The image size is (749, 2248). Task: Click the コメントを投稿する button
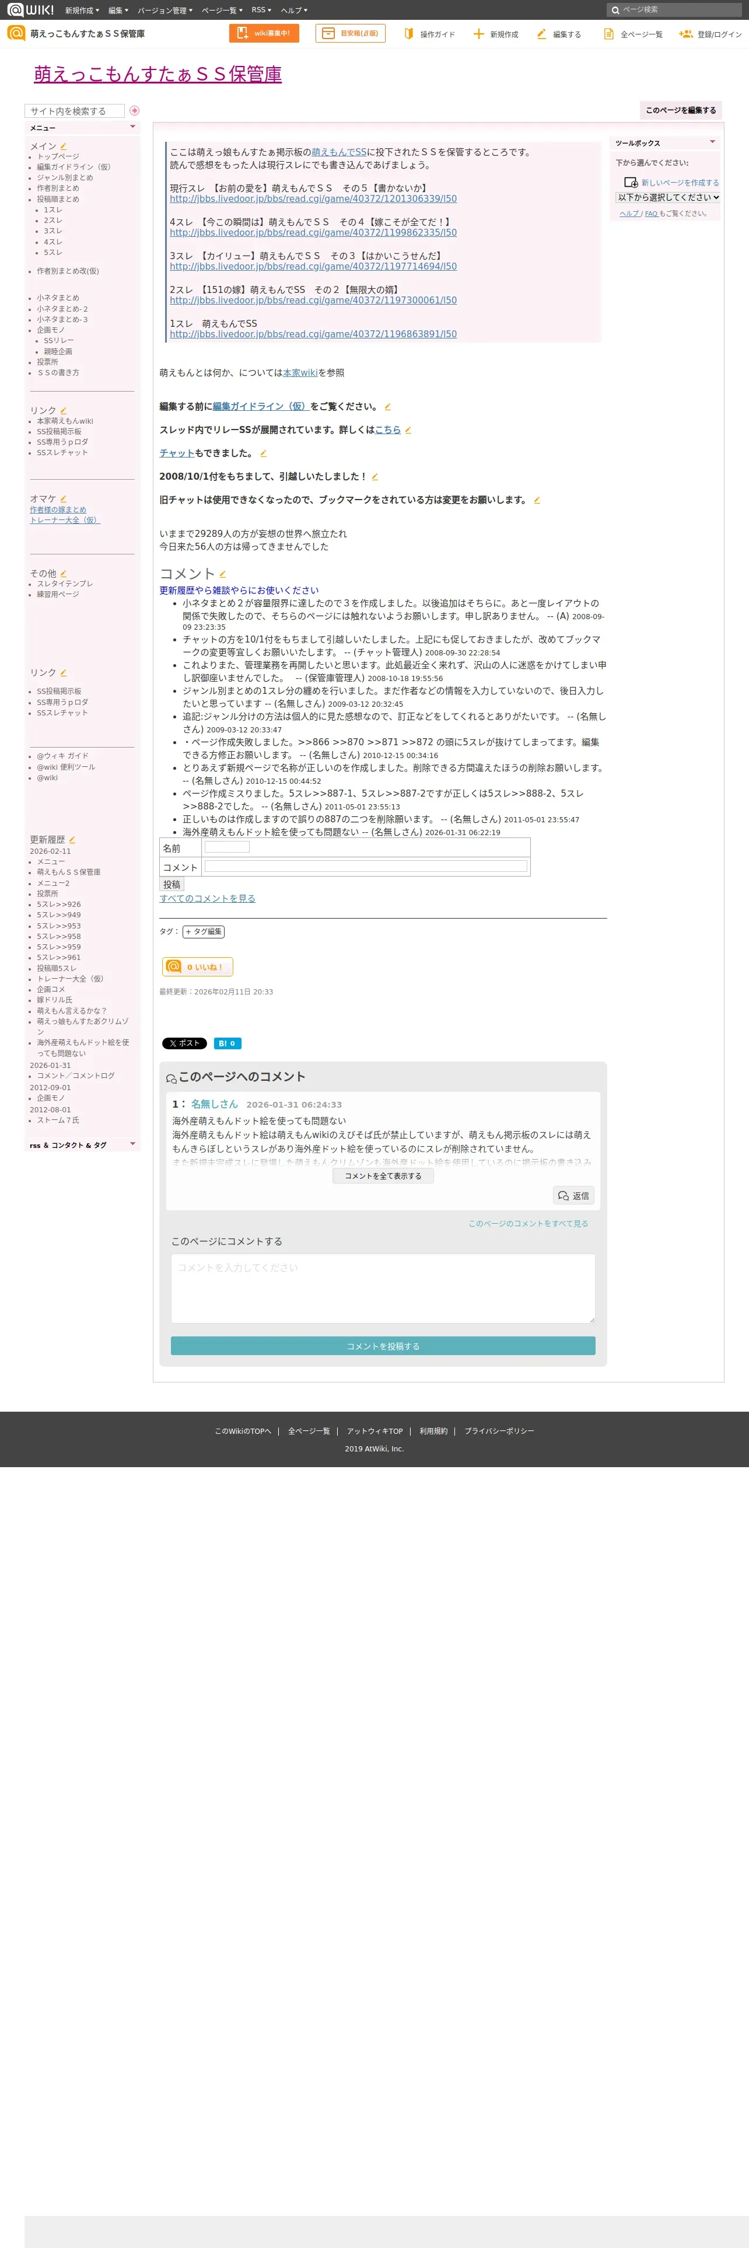[383, 1346]
